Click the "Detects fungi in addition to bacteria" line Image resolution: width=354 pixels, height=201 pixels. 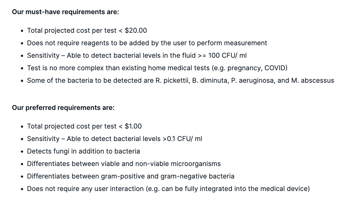pyautogui.click(x=83, y=151)
